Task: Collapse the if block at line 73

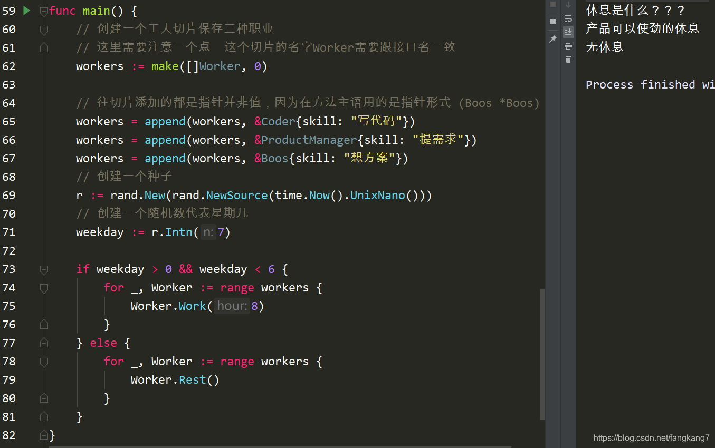Action: coord(44,269)
